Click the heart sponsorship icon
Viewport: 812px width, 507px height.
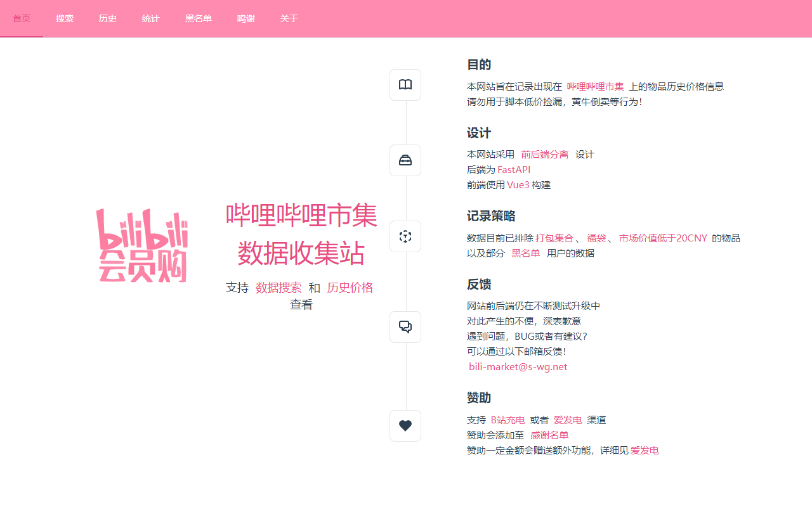tap(405, 426)
